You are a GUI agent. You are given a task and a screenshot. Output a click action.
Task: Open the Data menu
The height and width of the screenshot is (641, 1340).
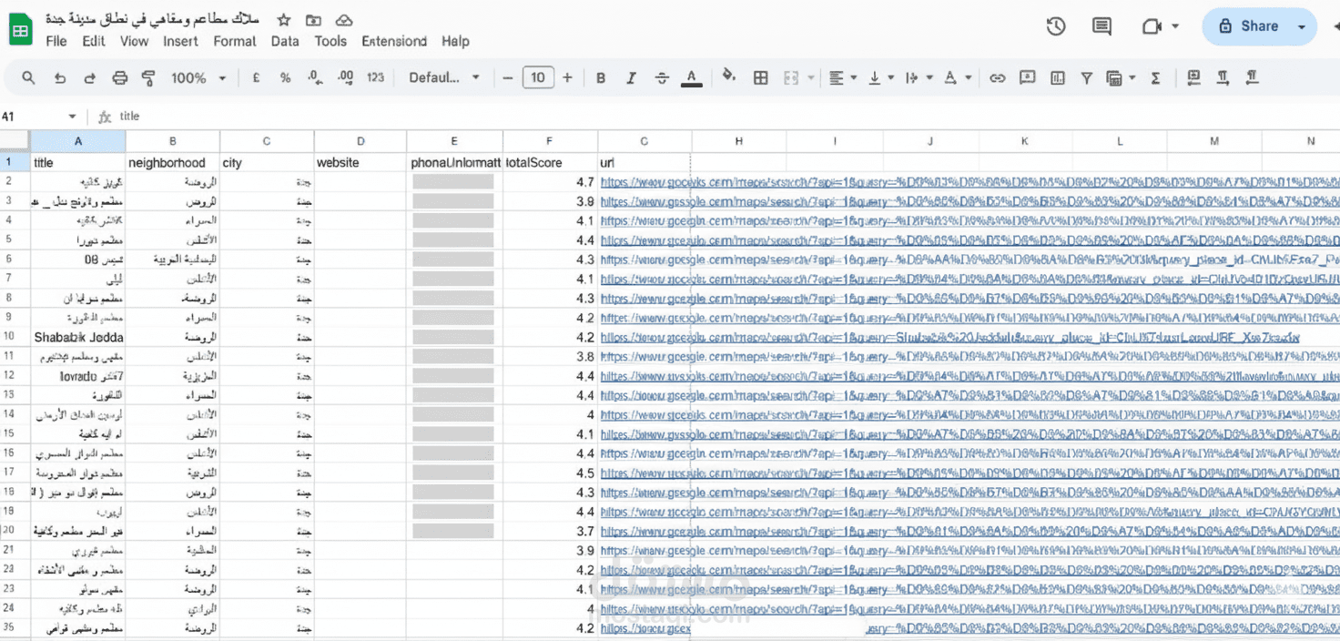[285, 41]
